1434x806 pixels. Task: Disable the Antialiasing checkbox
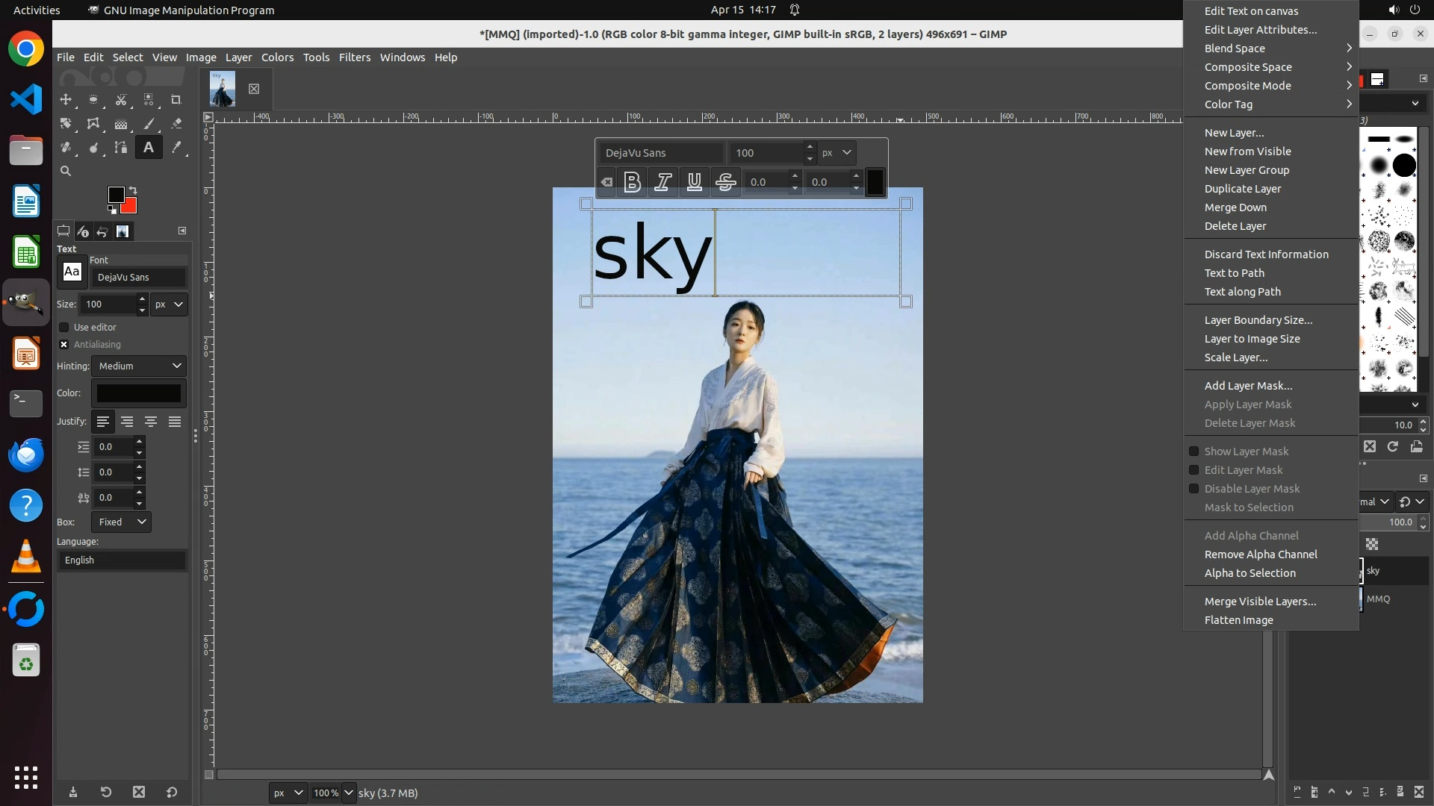(64, 344)
